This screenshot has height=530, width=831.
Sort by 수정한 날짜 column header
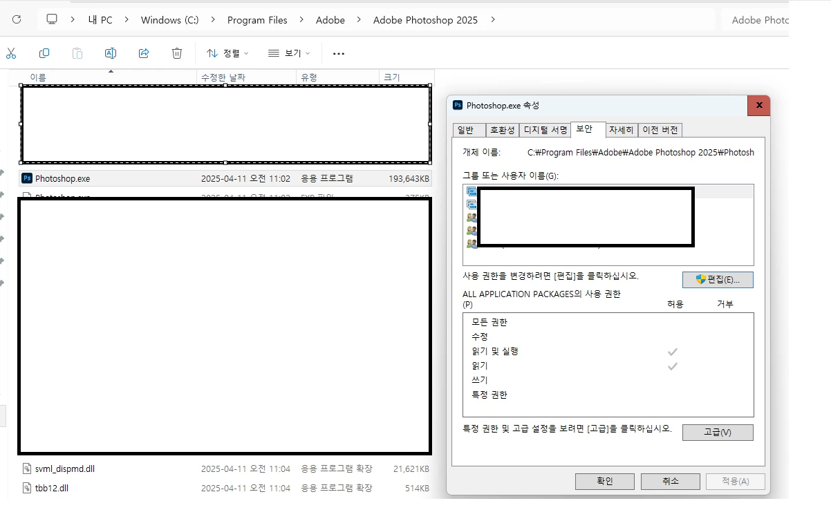247,77
